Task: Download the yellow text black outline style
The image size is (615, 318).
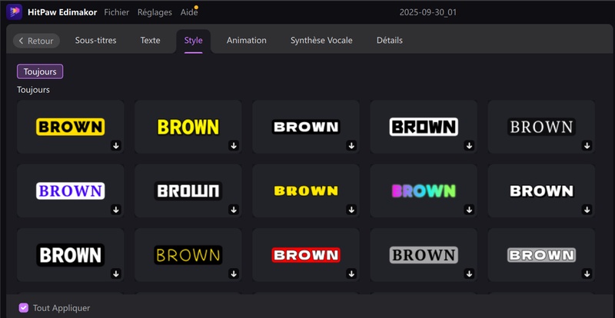Action: click(233, 144)
